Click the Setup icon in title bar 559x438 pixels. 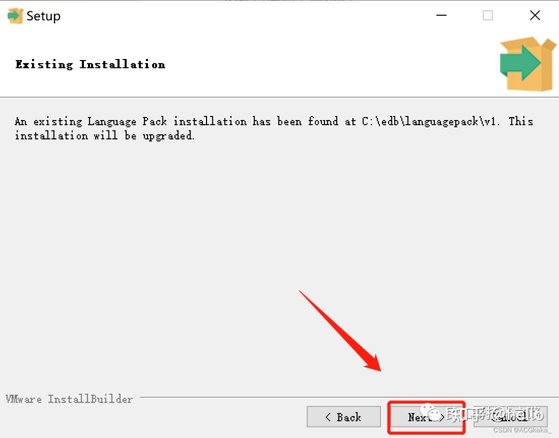click(15, 16)
